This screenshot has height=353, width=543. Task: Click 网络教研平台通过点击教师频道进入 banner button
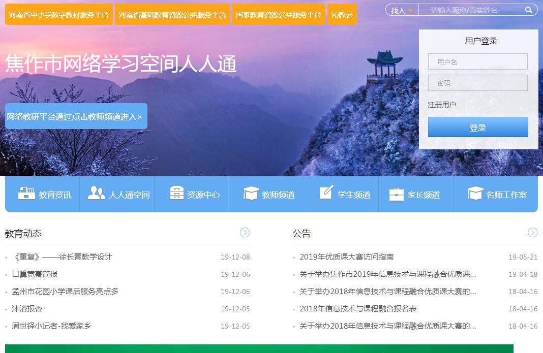pyautogui.click(x=76, y=116)
